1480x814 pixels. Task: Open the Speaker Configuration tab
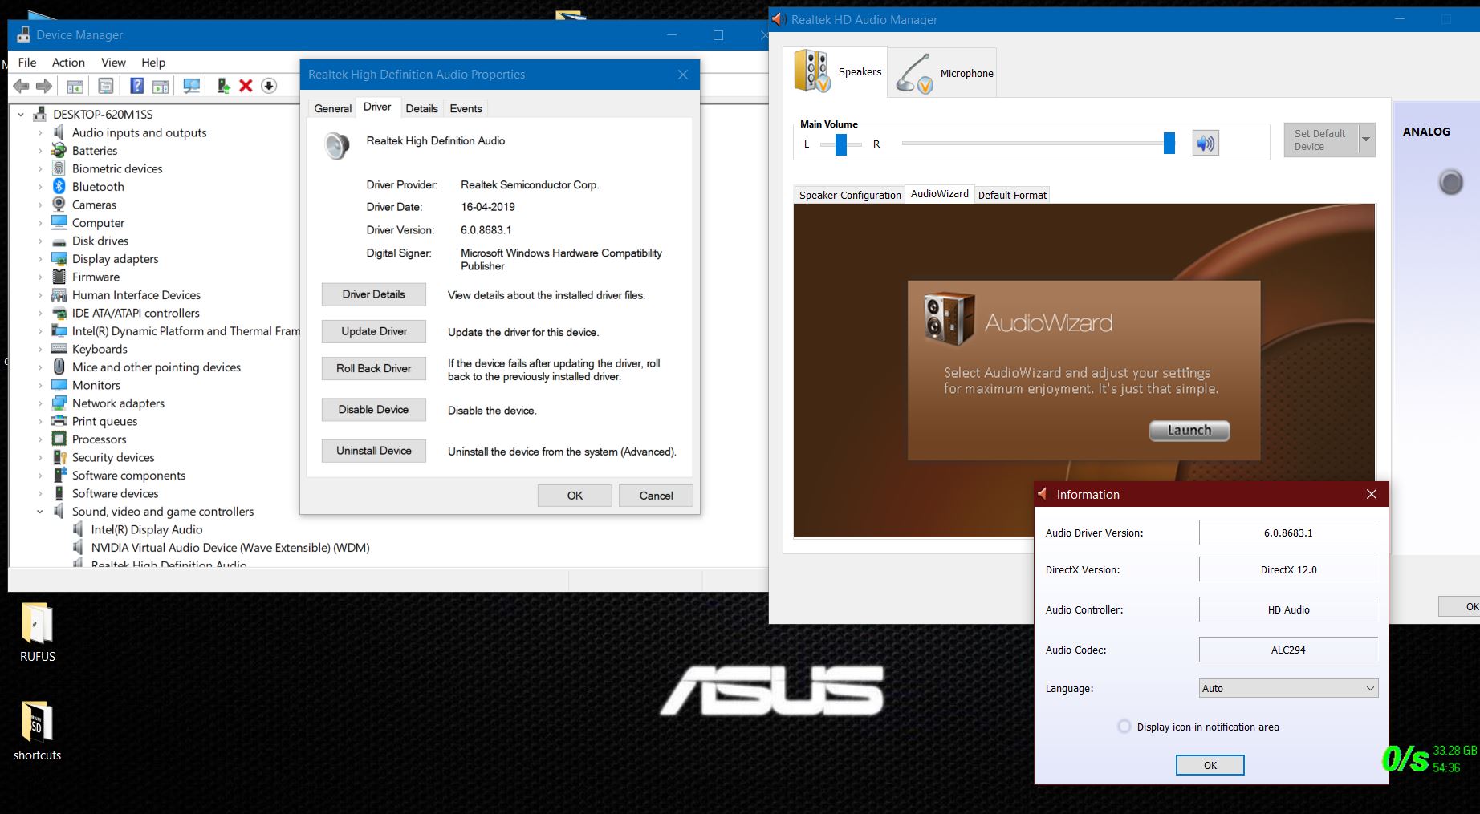click(850, 195)
